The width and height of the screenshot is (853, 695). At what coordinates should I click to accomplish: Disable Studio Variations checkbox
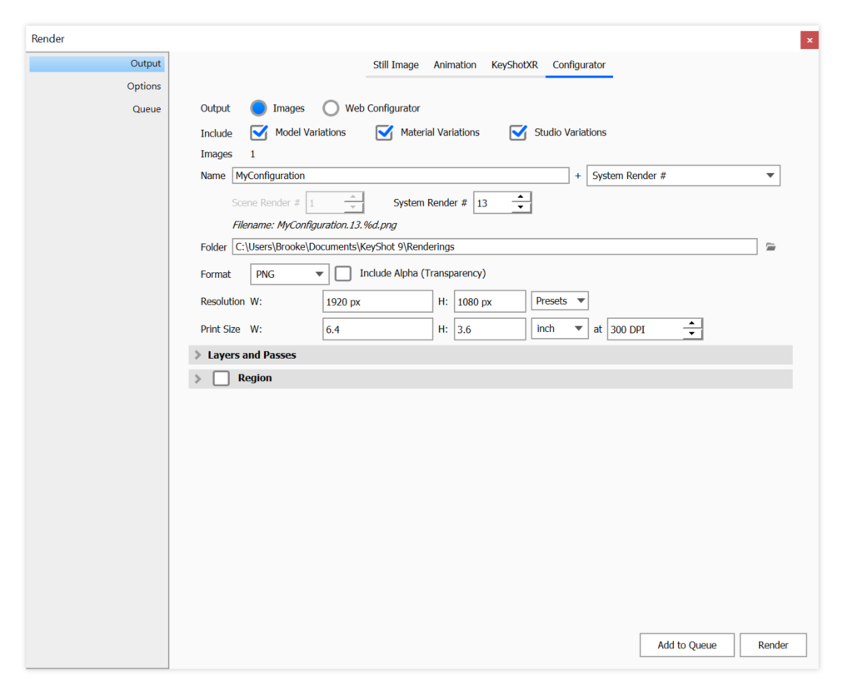[518, 132]
